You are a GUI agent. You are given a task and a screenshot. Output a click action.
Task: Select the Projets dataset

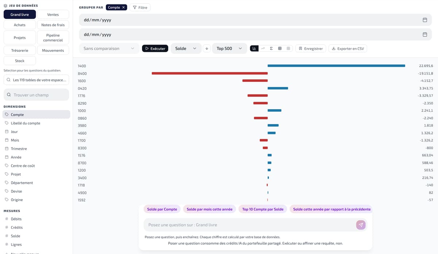(x=20, y=38)
